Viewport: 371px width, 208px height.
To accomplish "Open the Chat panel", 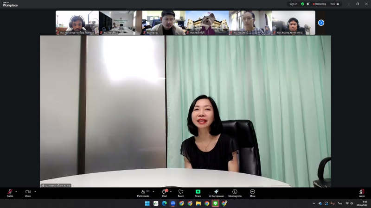I will 164,192.
